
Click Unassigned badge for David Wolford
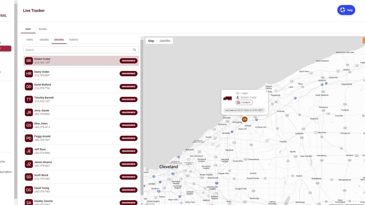tap(128, 87)
